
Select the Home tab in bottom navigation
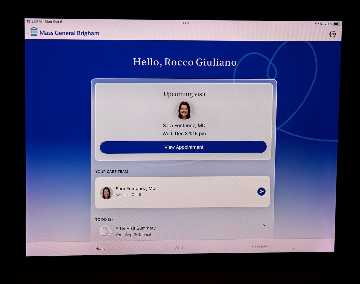[x=100, y=248]
